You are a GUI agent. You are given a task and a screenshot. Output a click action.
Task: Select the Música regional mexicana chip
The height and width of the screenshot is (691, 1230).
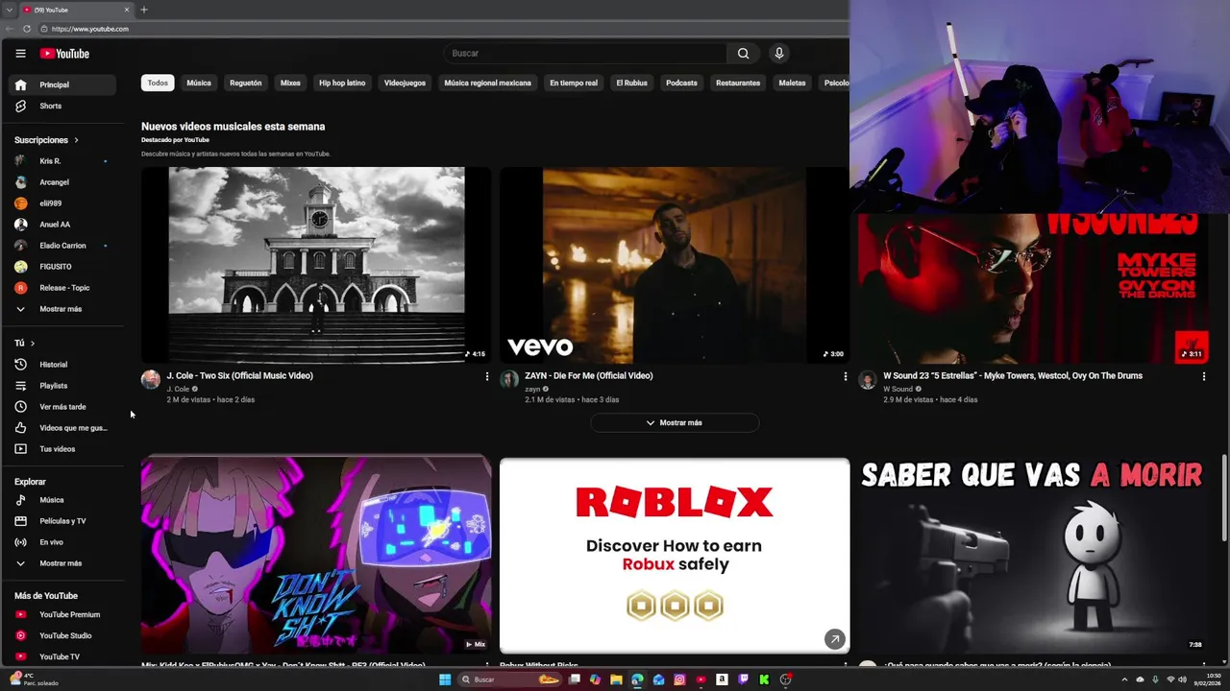pos(487,83)
